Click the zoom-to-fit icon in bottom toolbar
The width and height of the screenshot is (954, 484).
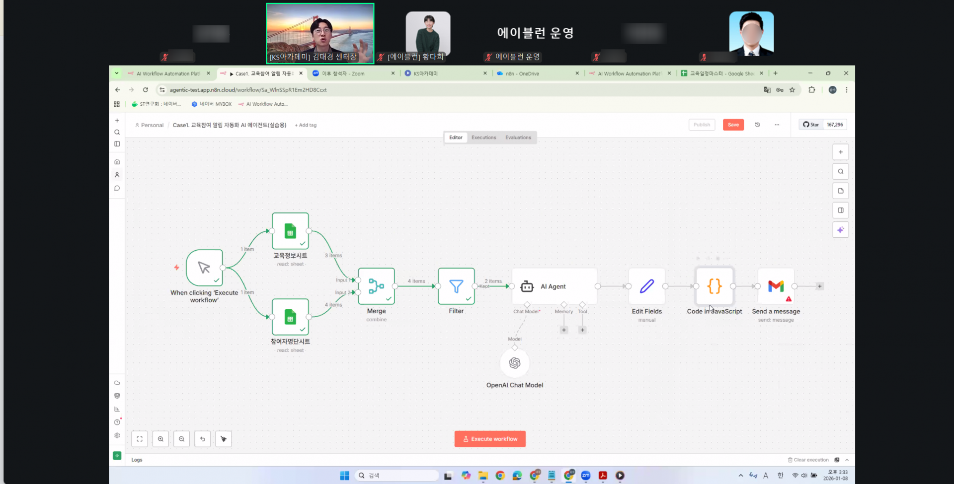coord(140,439)
